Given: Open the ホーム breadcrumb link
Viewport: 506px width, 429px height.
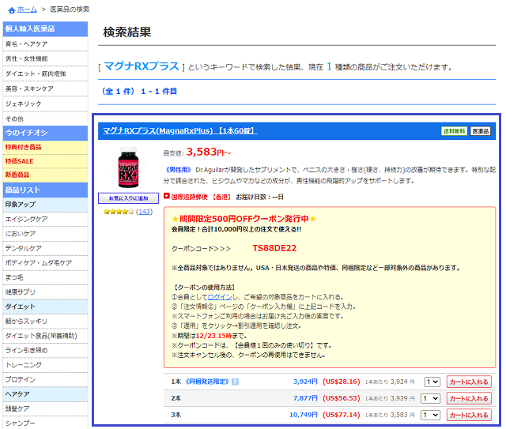Looking at the screenshot, I should (x=27, y=9).
